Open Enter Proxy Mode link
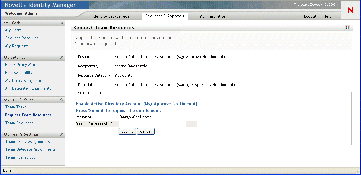 point(22,65)
